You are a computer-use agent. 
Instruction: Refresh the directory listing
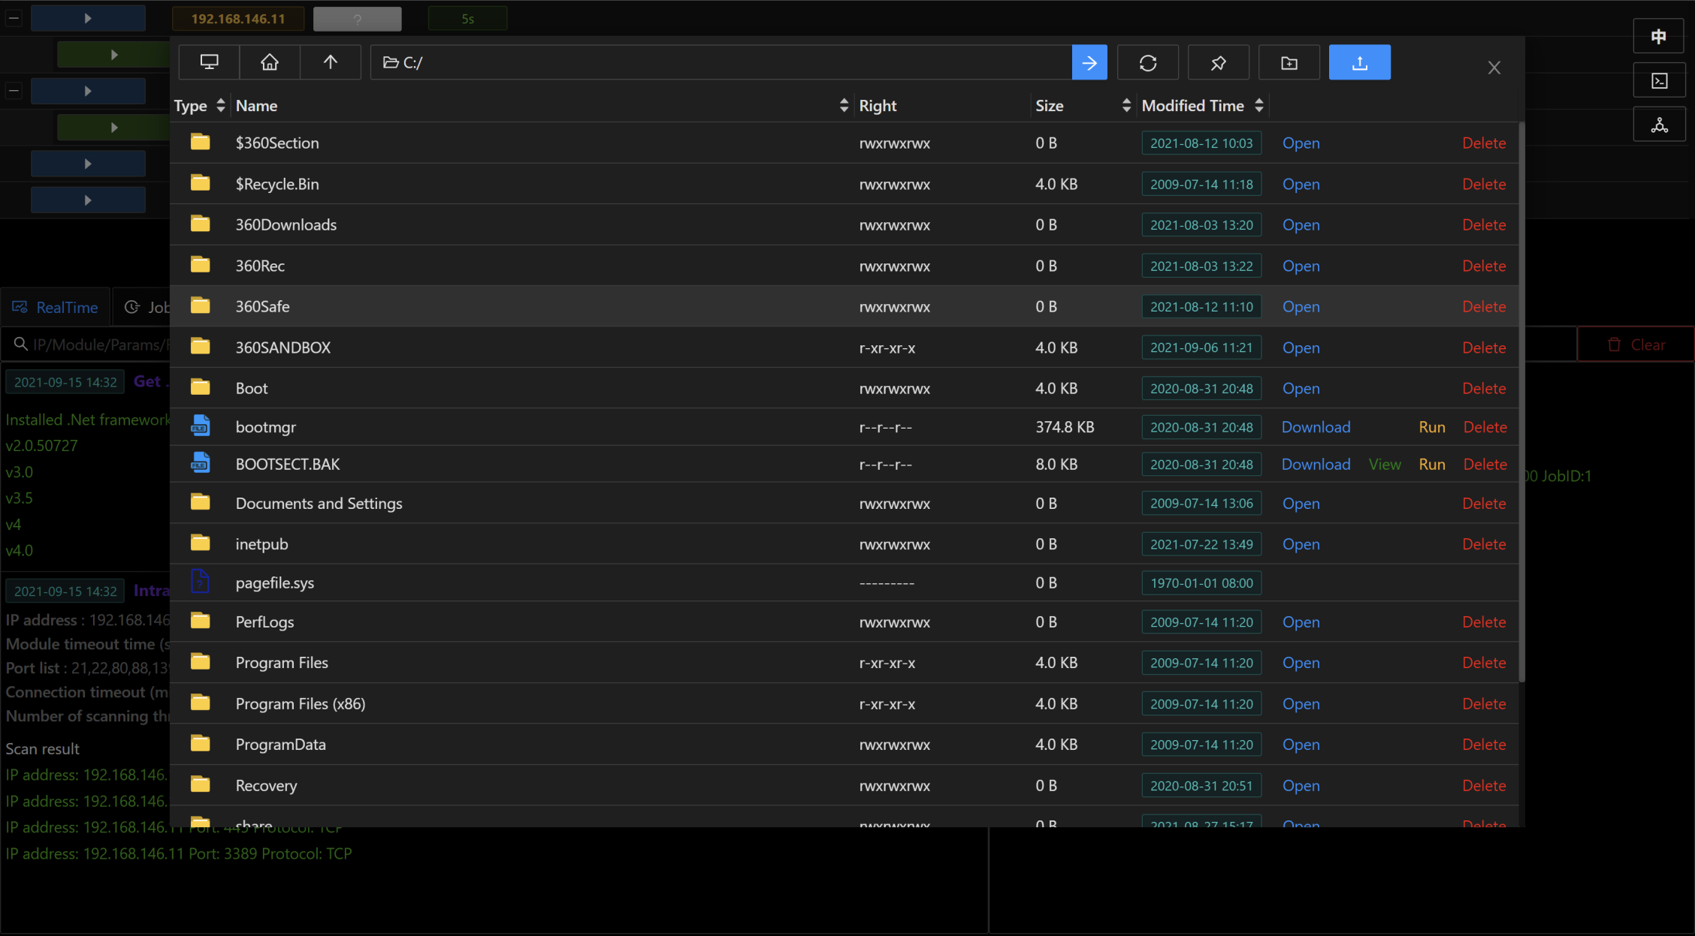point(1147,62)
